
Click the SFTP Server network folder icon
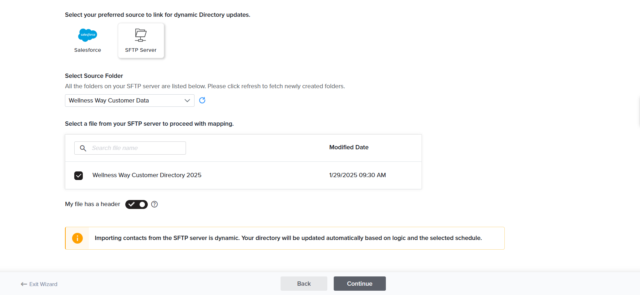tap(141, 35)
